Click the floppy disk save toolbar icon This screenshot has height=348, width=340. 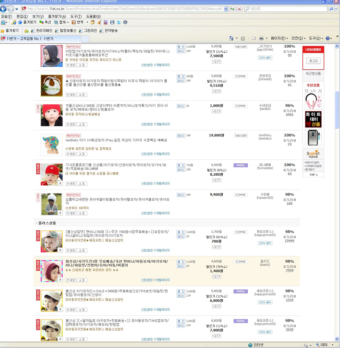pyautogui.click(x=112, y=22)
